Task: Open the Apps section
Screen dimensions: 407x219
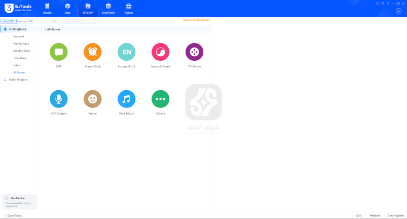Action: (x=67, y=9)
